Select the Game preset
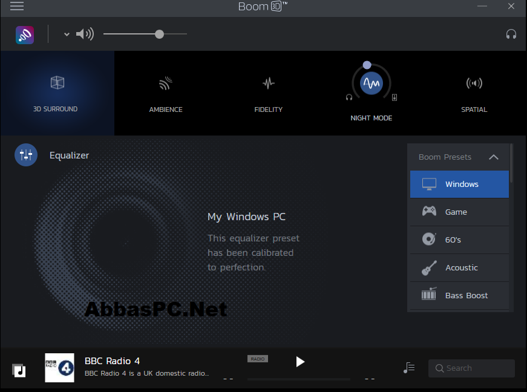527x392 pixels. (459, 212)
